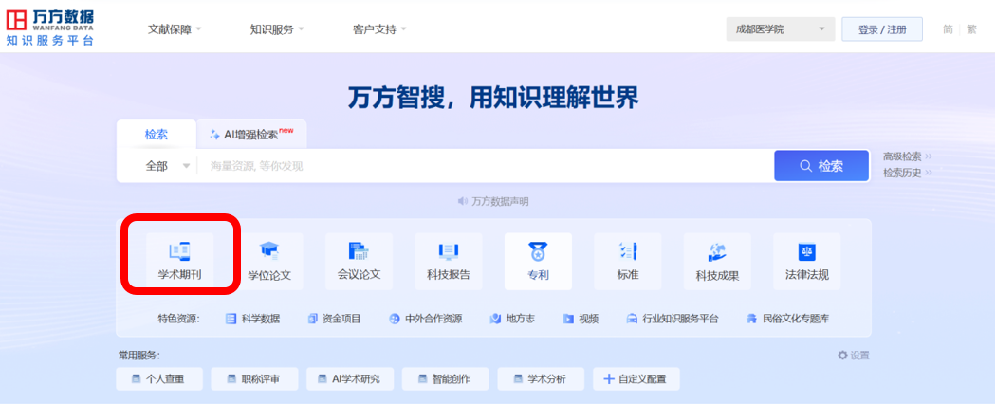Click the 登录 / 注册 button
This screenshot has width=996, height=404.
point(882,29)
